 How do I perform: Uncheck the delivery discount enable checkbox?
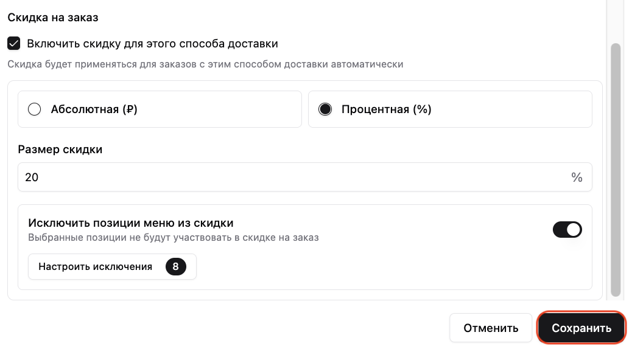[x=14, y=44]
